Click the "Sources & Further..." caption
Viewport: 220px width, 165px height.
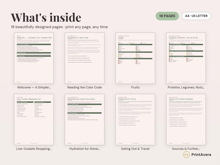[x=186, y=149]
